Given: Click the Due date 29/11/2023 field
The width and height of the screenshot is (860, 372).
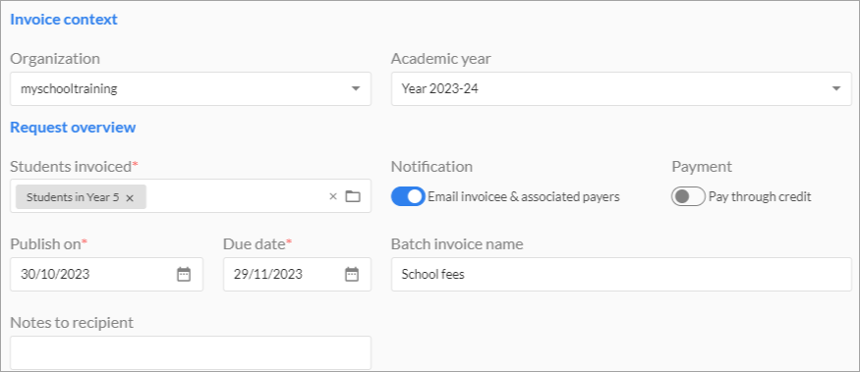Looking at the screenshot, I should click(297, 274).
